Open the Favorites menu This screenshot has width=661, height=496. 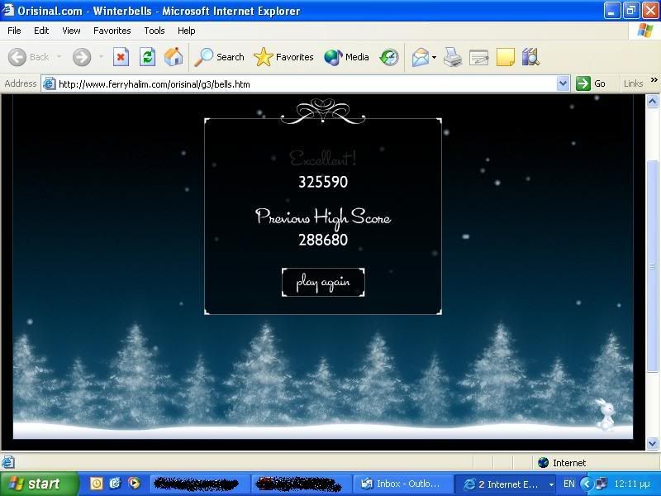[112, 31]
